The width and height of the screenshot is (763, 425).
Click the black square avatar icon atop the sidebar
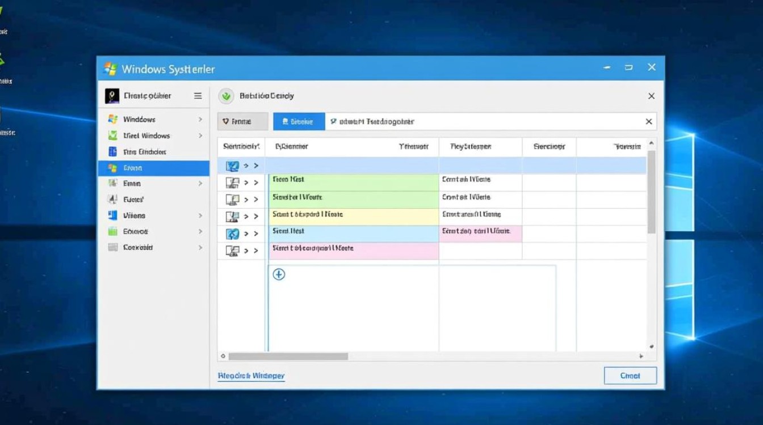point(112,96)
